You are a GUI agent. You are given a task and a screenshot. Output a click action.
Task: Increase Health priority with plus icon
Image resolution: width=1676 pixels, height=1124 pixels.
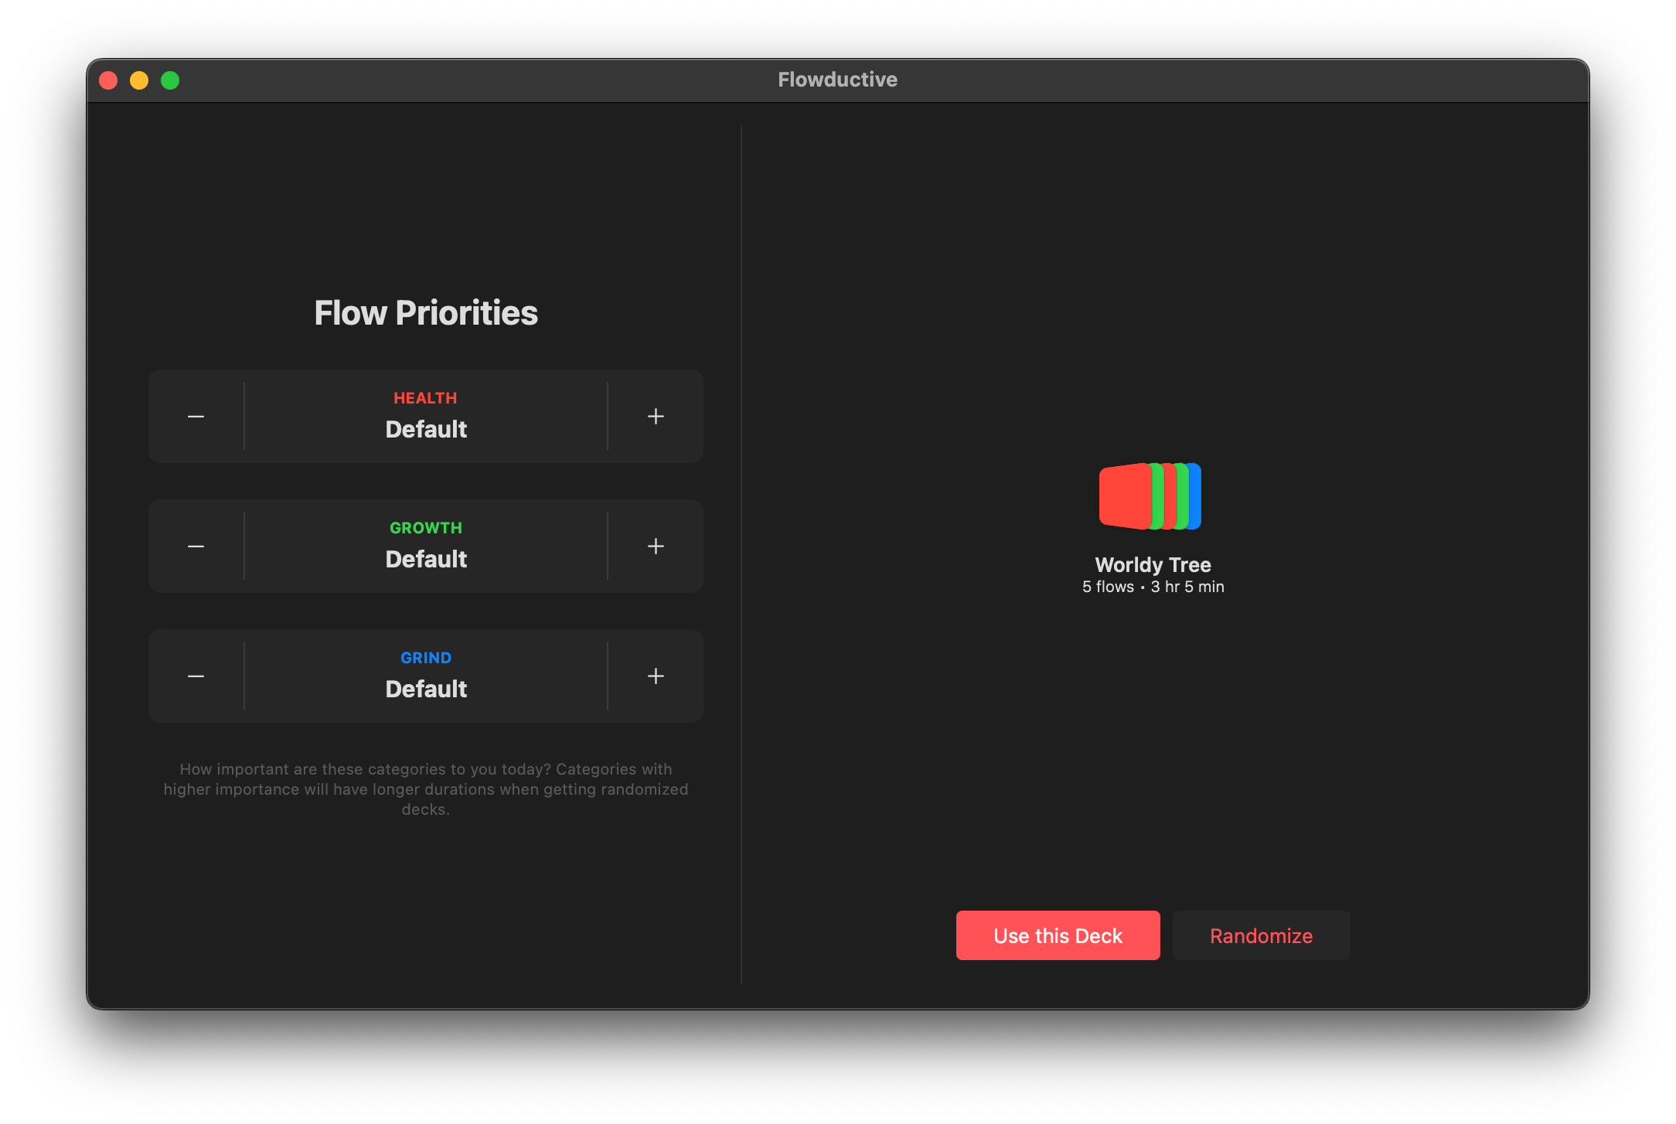(656, 417)
